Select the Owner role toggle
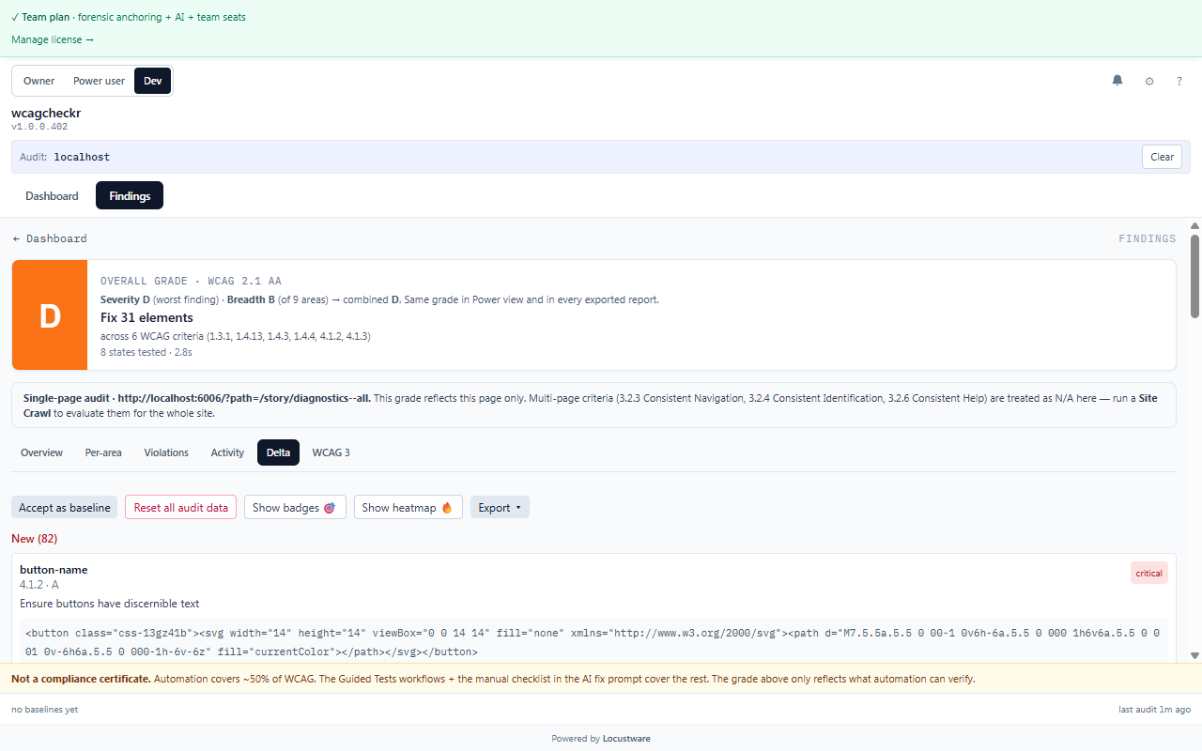The width and height of the screenshot is (1202, 751). 39,81
